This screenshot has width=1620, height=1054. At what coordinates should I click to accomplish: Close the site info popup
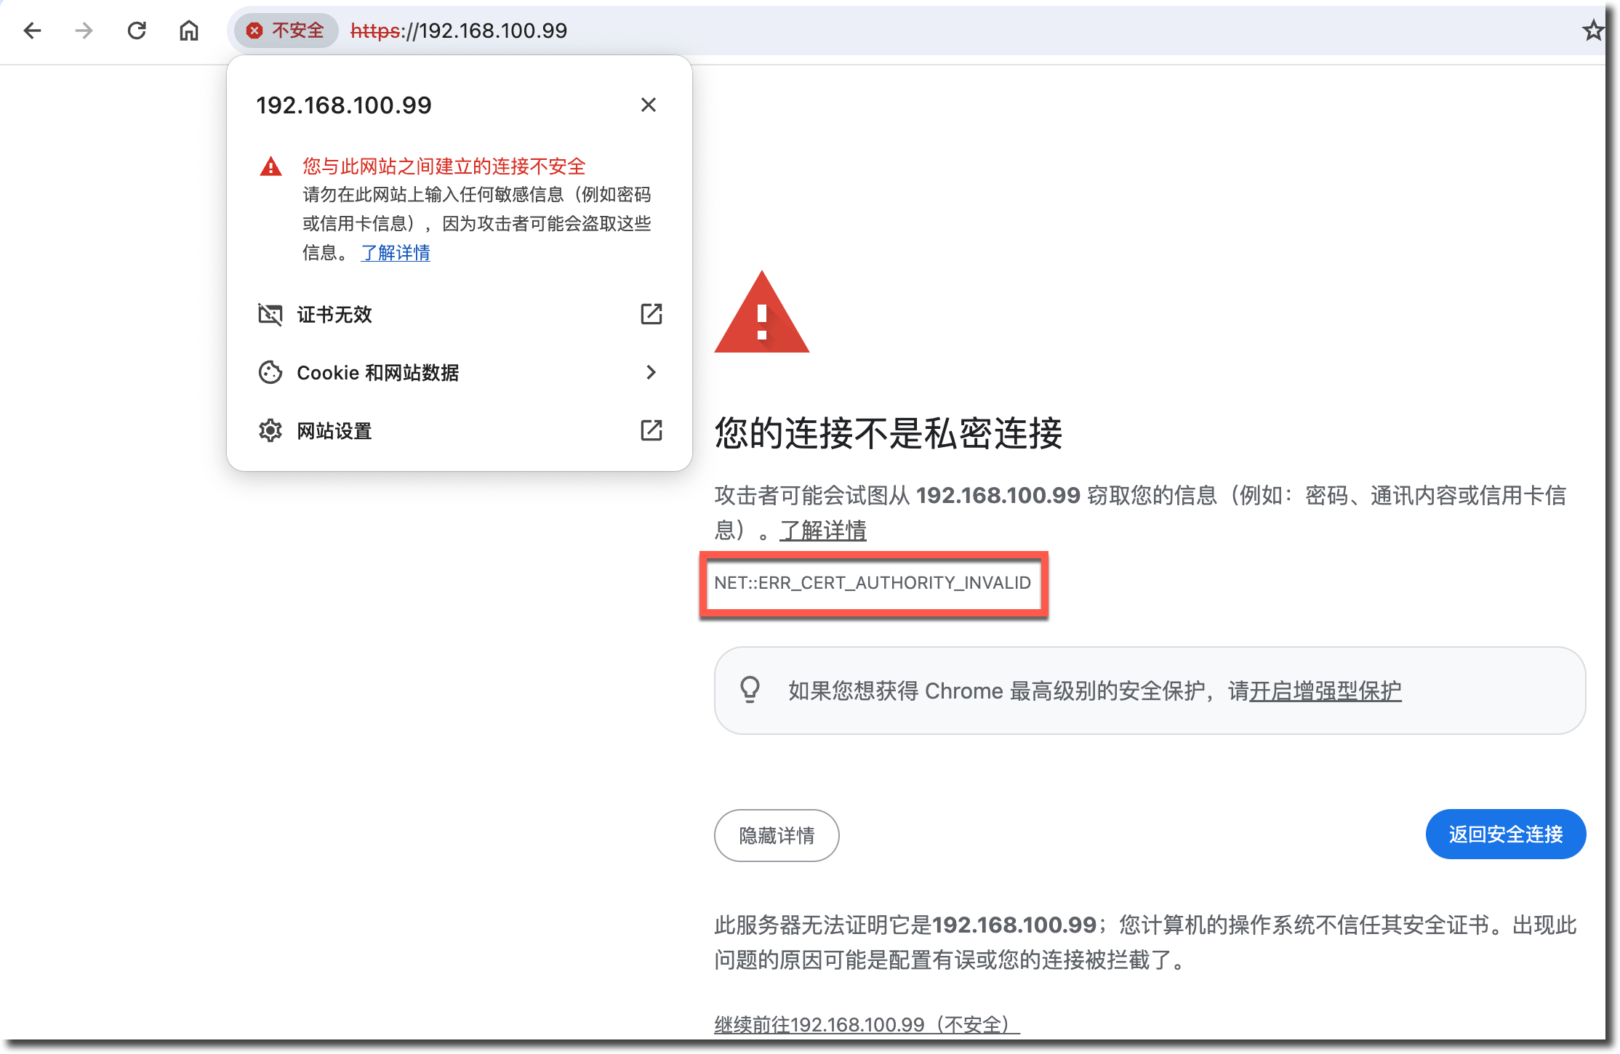[x=648, y=105]
